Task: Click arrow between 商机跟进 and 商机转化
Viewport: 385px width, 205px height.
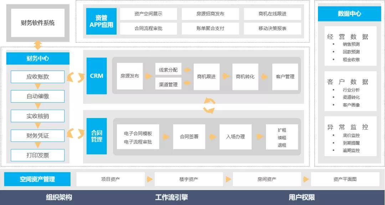Action: (x=226, y=76)
